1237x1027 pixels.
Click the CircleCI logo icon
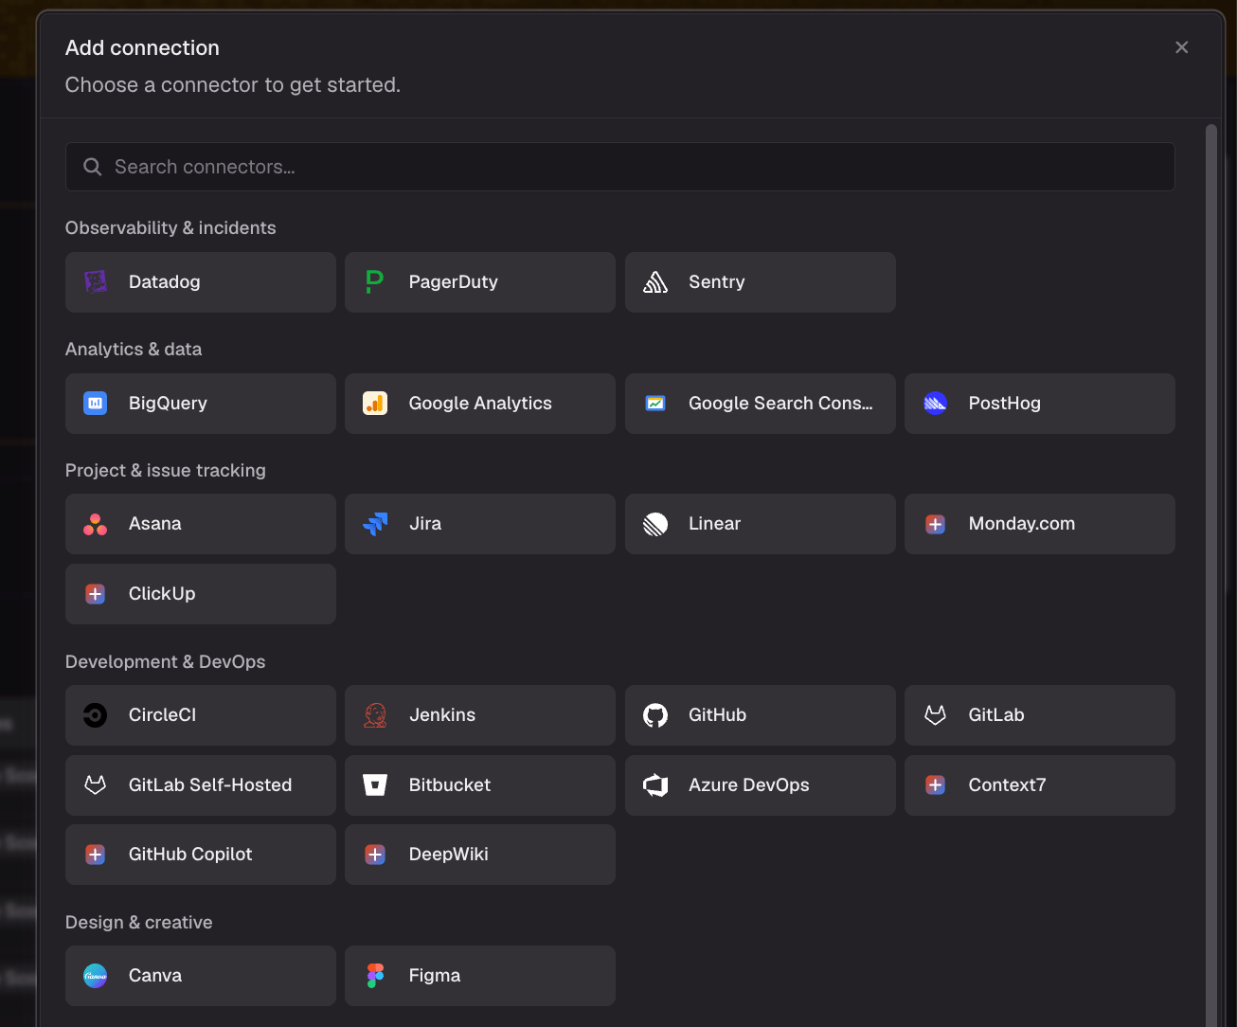coord(96,715)
